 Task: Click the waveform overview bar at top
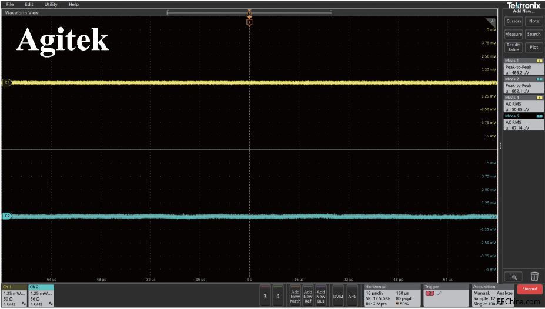click(x=249, y=13)
